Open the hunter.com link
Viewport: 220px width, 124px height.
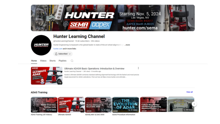click(58, 49)
